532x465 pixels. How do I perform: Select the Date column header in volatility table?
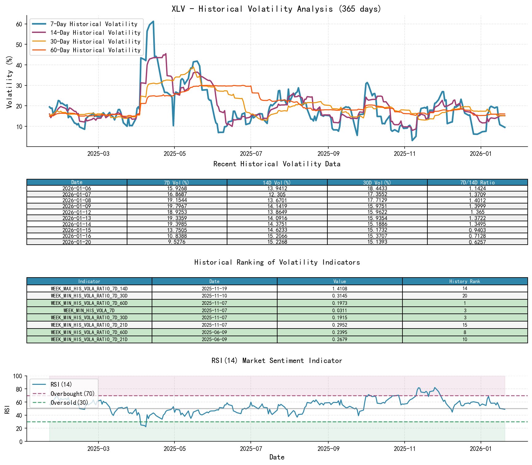[x=76, y=182]
